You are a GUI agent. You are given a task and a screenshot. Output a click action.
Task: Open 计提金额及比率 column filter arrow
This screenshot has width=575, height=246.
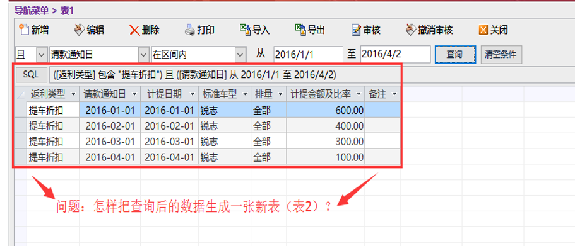pyautogui.click(x=359, y=94)
